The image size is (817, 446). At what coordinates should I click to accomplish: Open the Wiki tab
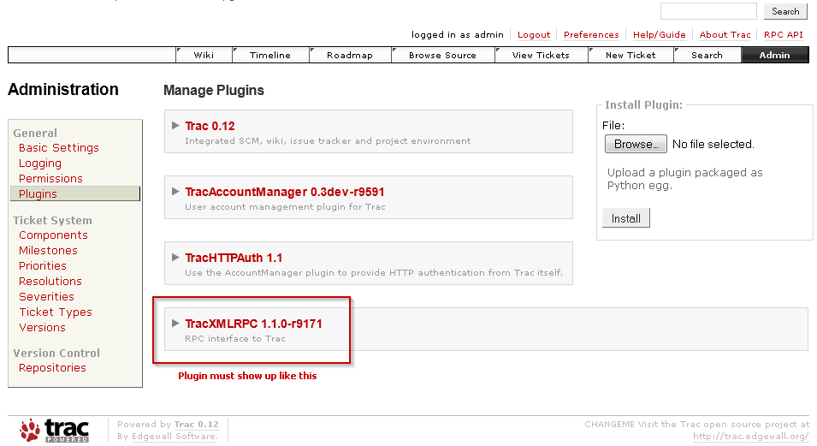[x=204, y=55]
